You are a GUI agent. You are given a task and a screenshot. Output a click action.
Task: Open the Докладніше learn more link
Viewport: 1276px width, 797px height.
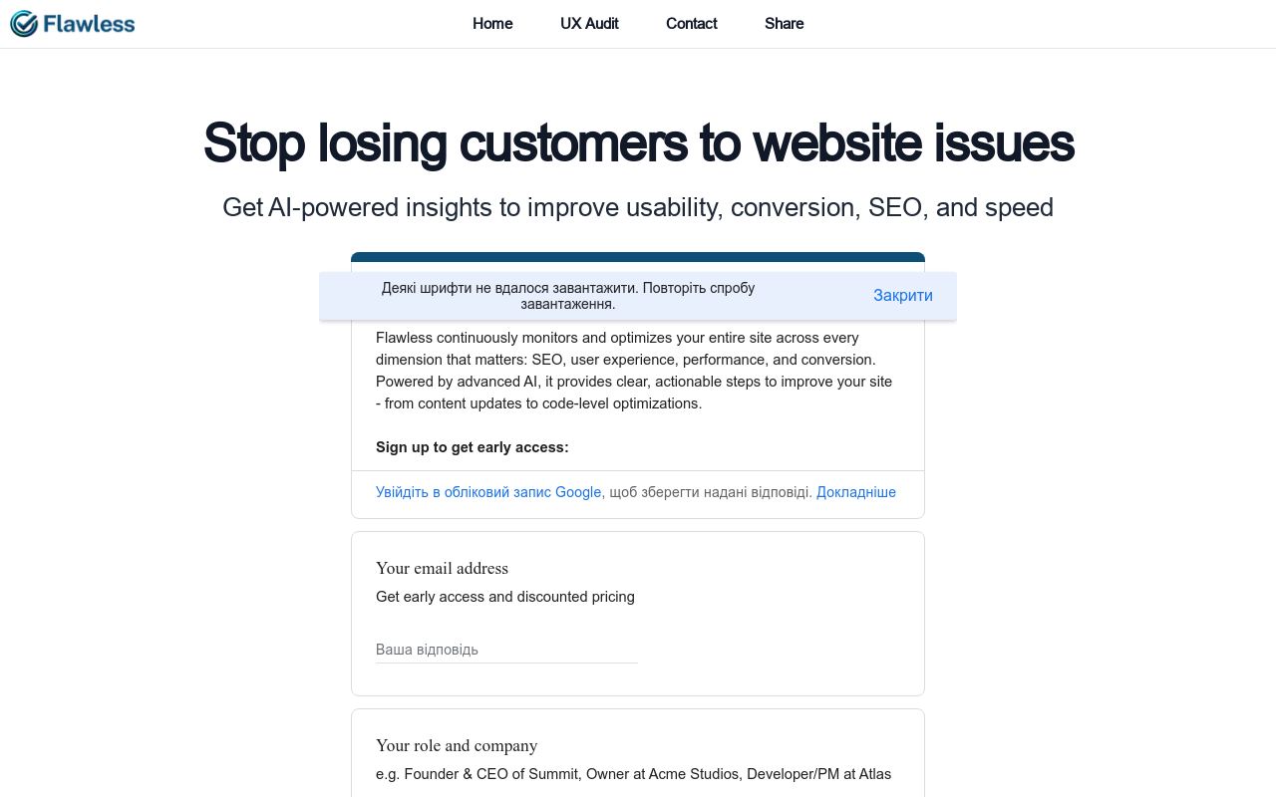[x=856, y=492]
